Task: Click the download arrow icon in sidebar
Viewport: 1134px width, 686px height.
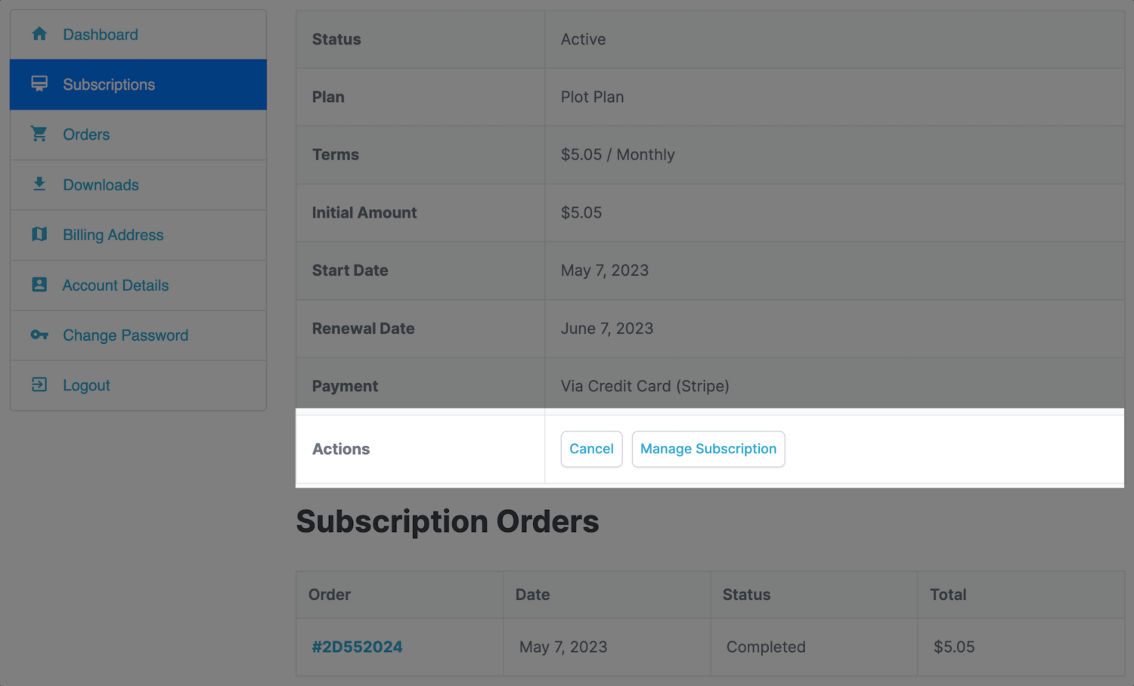Action: [x=39, y=184]
